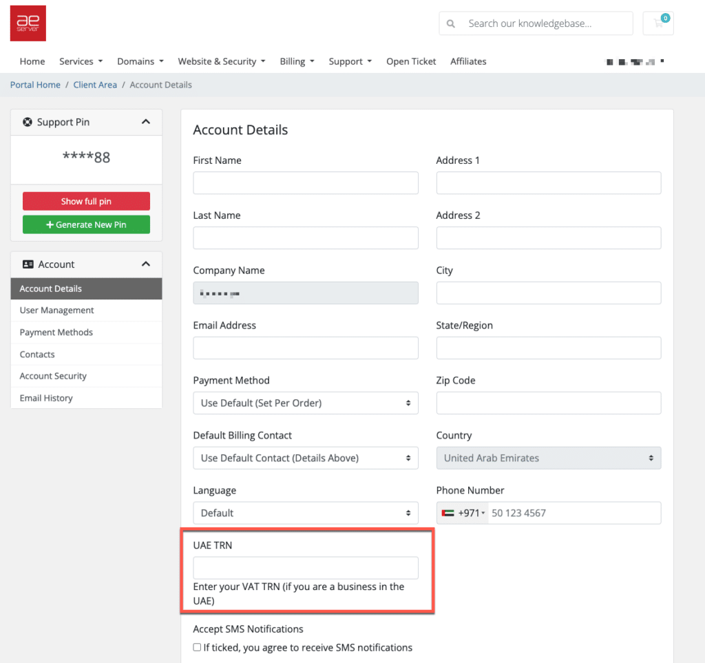
Task: Click the UAE TRN input field
Action: 305,568
